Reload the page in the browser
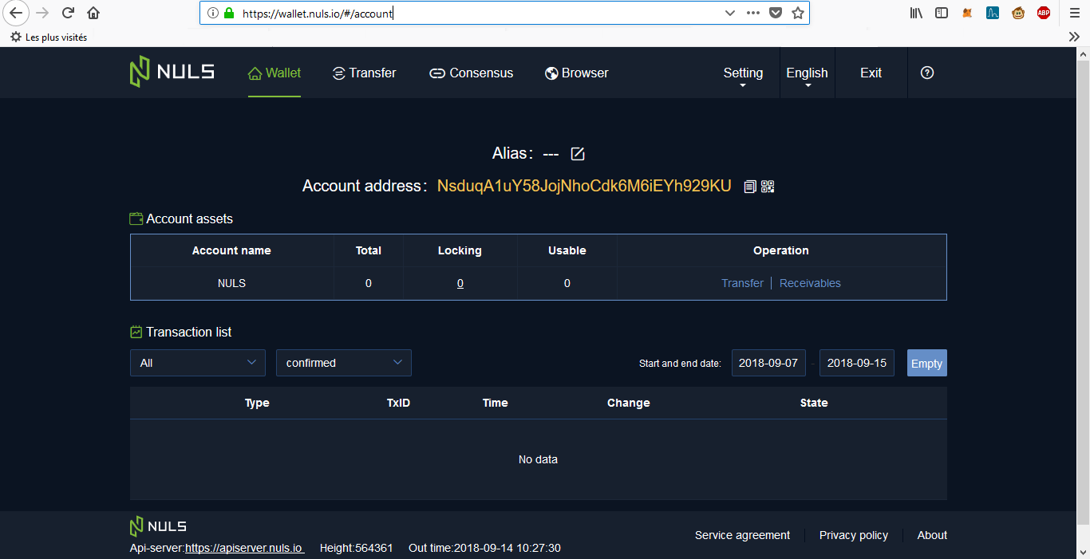Screen dimensions: 1090x559 click(68, 13)
